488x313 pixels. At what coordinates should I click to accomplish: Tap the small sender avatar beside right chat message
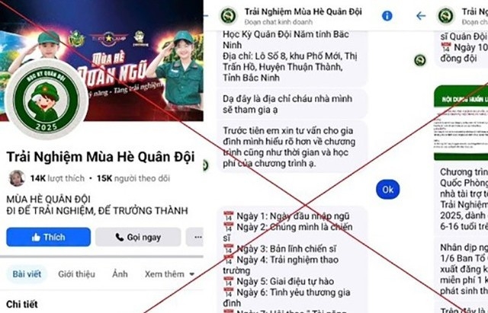pos(420,60)
